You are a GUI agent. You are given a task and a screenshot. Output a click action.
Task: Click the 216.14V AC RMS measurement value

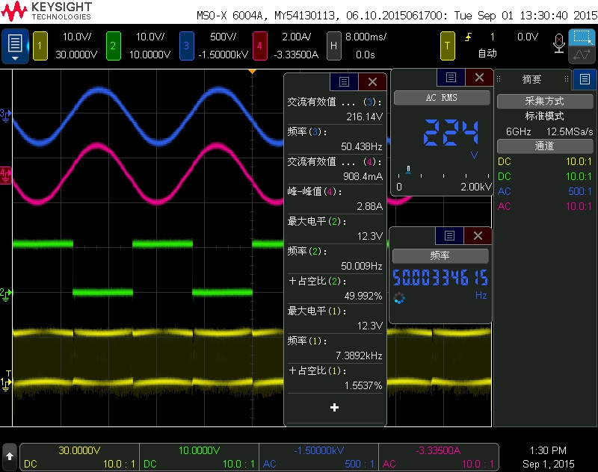pos(364,117)
